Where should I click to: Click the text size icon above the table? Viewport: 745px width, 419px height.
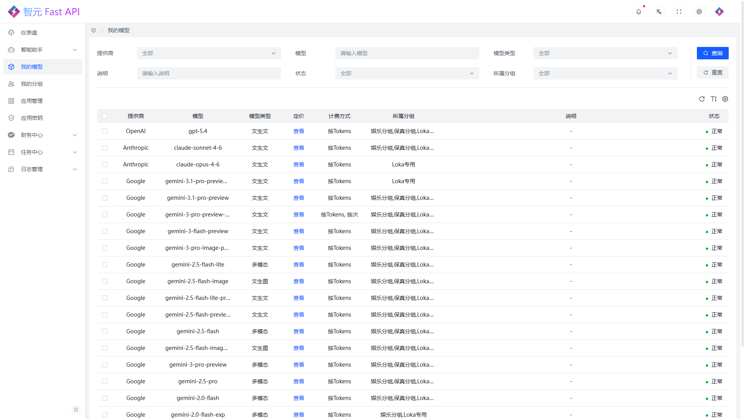pos(714,99)
